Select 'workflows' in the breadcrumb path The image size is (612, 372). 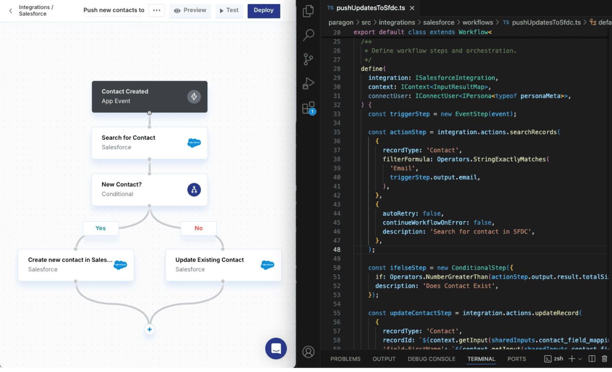[x=477, y=22]
